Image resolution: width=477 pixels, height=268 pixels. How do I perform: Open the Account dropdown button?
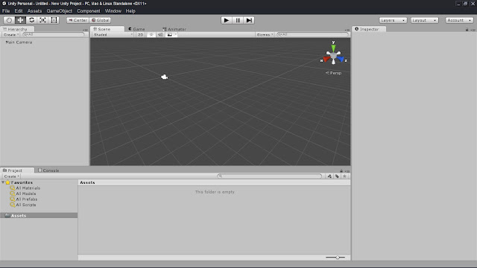coord(459,20)
